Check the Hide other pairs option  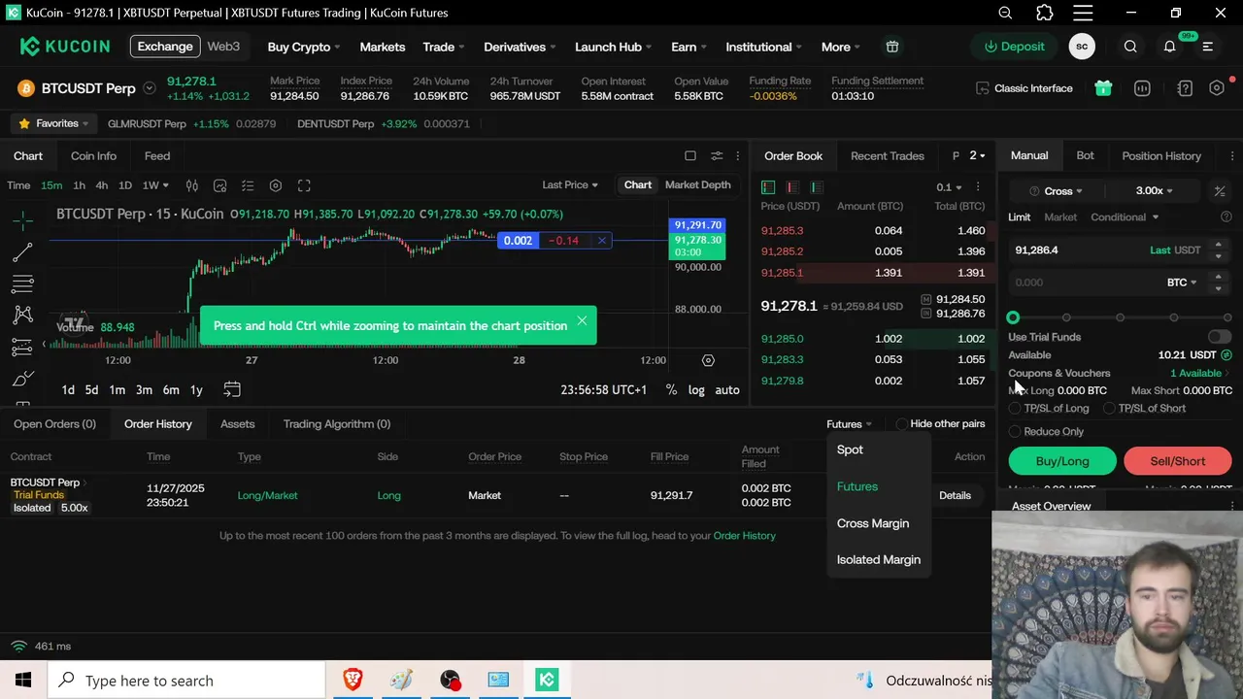click(902, 424)
